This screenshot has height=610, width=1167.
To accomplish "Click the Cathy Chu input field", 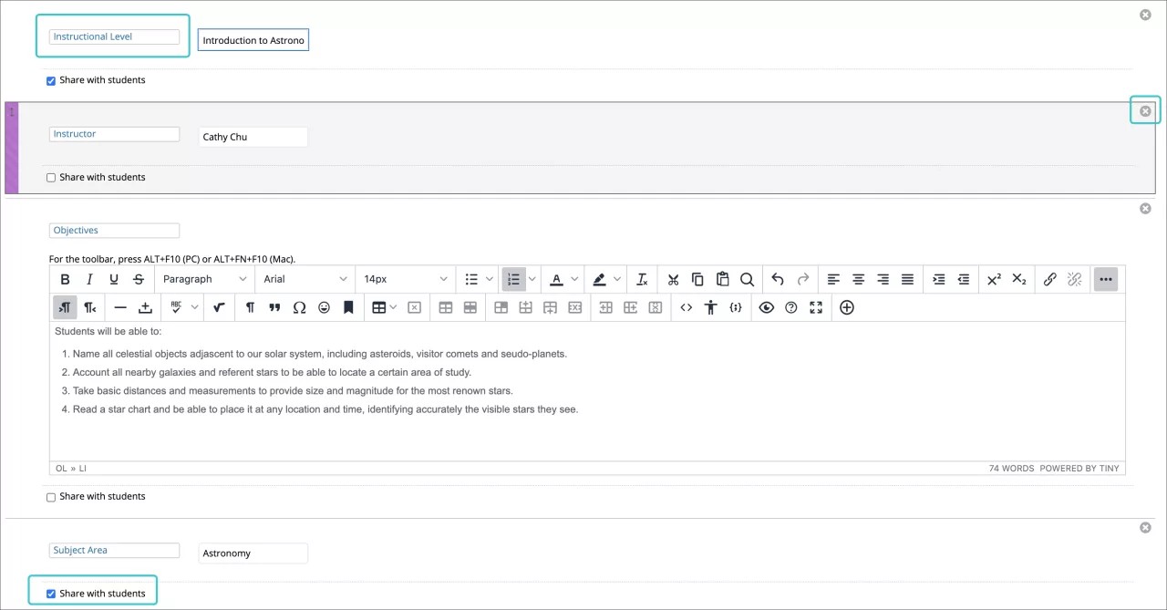I will tap(253, 136).
